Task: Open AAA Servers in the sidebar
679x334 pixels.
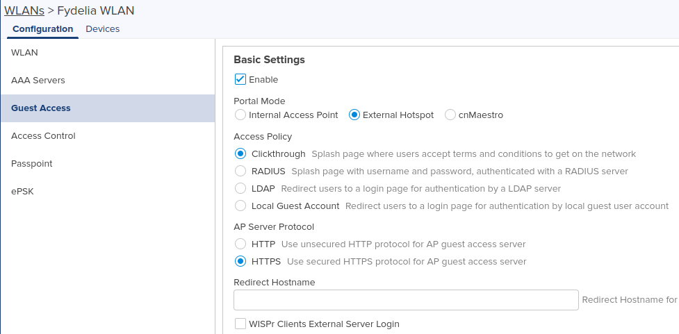Action: (x=108, y=81)
